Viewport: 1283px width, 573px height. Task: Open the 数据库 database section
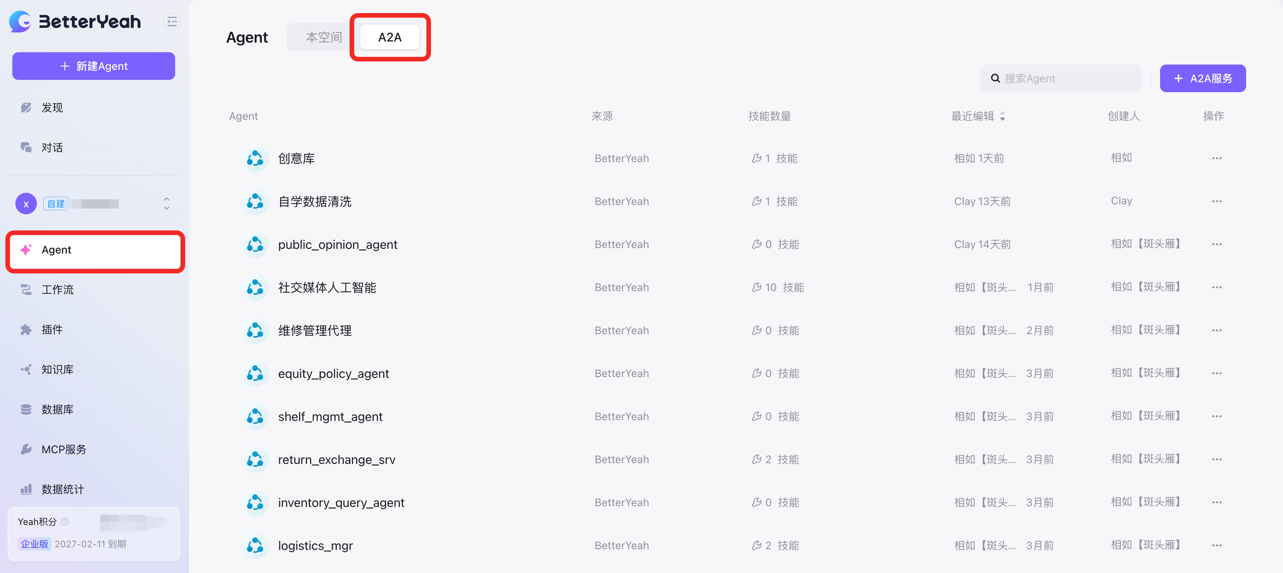click(x=57, y=409)
